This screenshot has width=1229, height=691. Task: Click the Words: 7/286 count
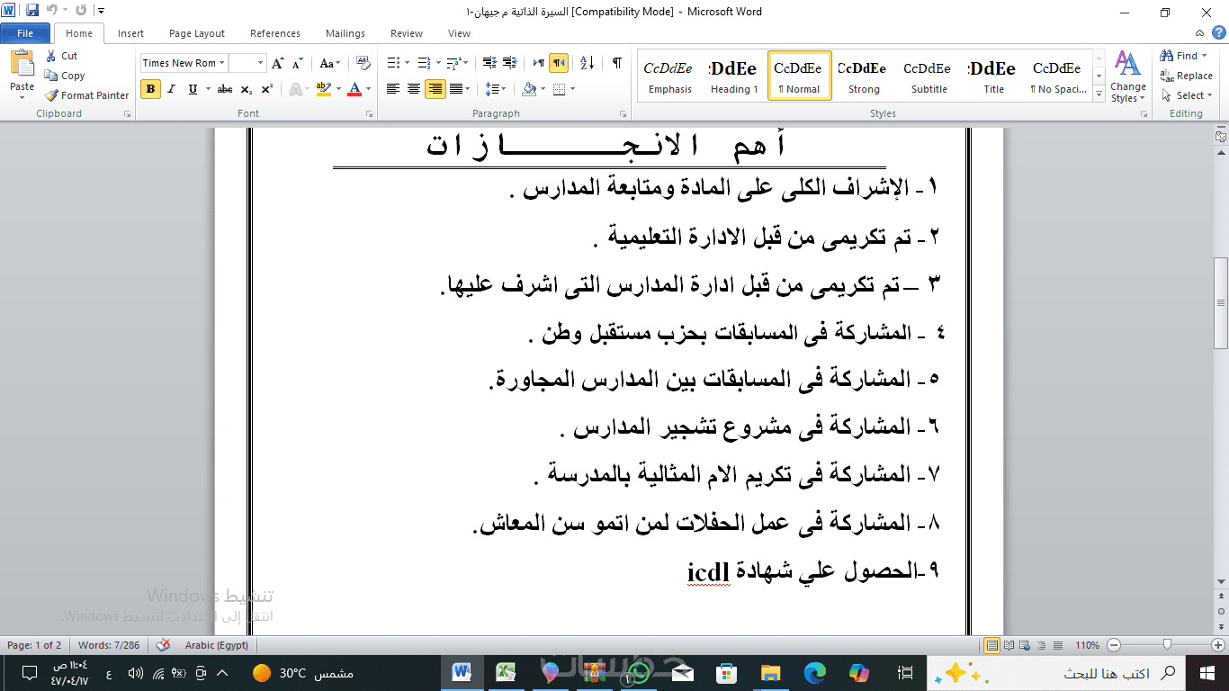click(x=109, y=645)
